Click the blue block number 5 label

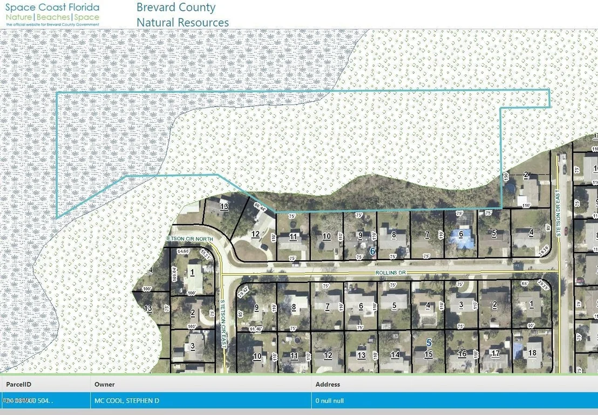(429, 343)
